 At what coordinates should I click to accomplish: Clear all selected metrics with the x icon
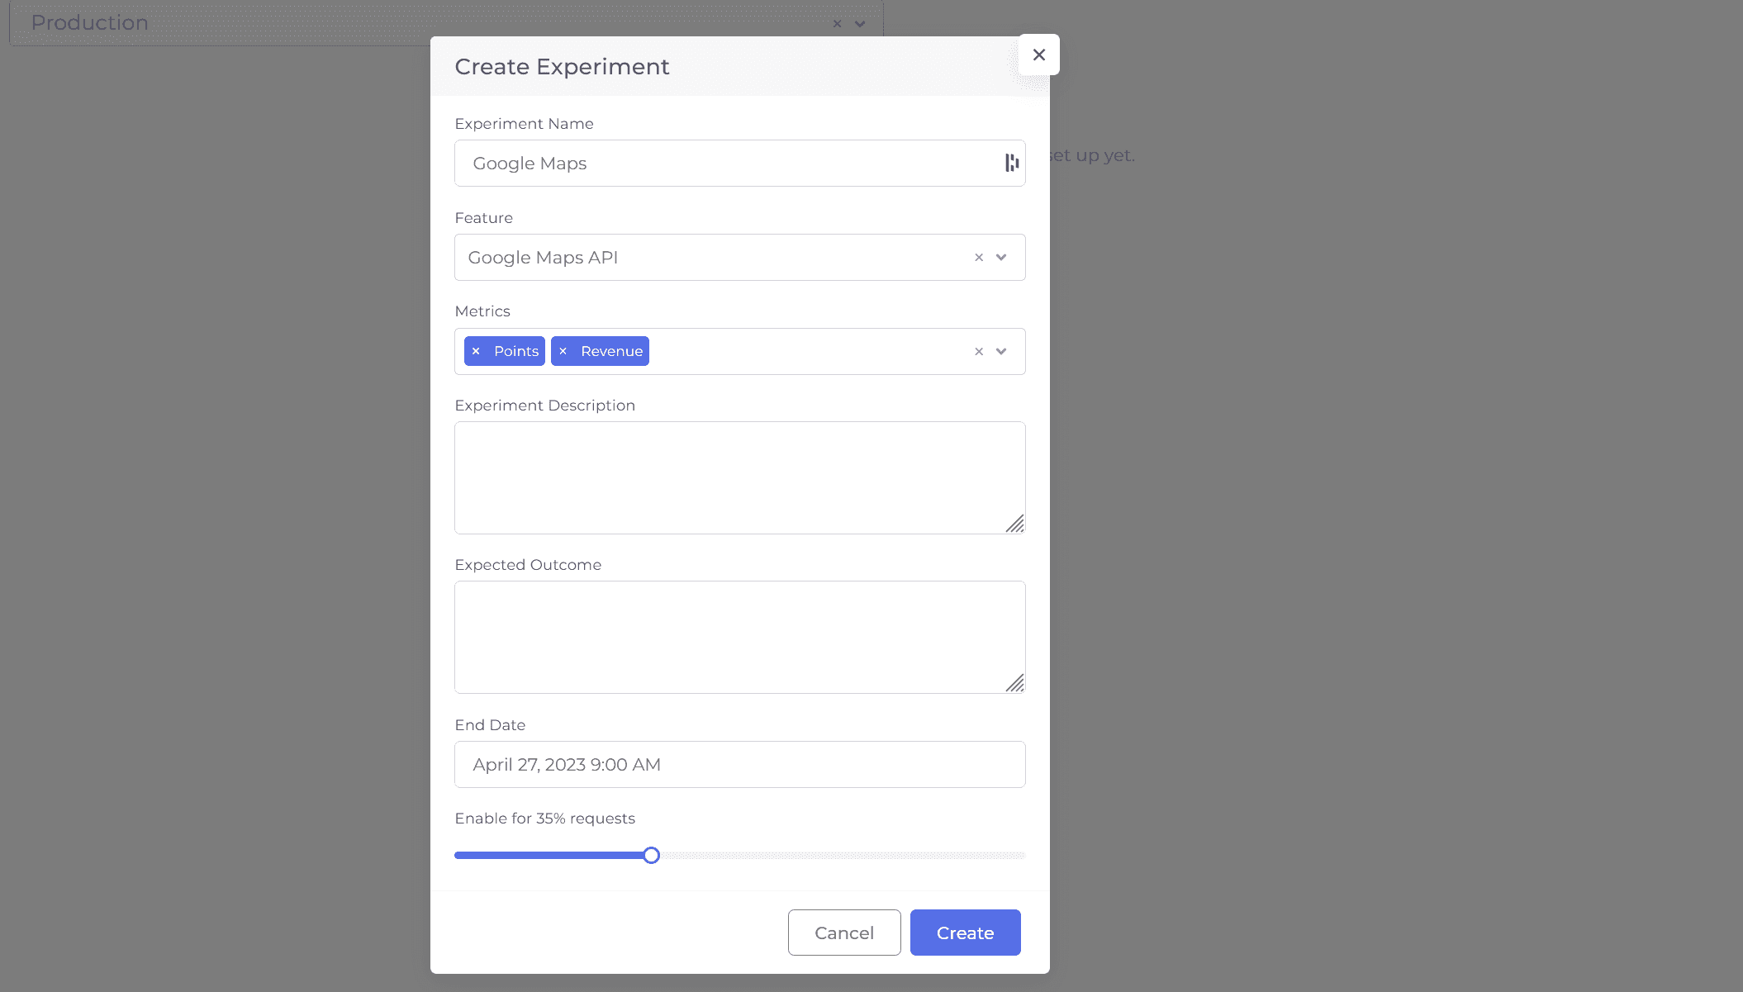coord(979,351)
